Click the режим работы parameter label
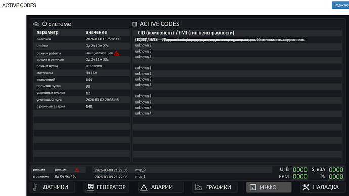Image resolution: width=349 pixels, height=196 pixels. [x=49, y=53]
